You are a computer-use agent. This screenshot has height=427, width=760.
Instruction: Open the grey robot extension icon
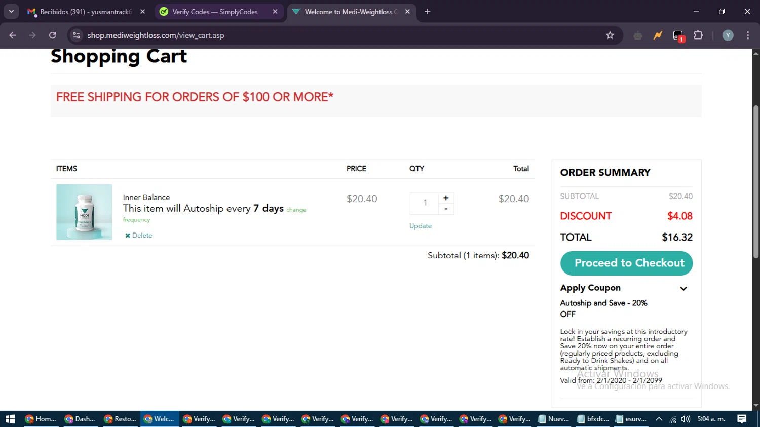pyautogui.click(x=638, y=35)
